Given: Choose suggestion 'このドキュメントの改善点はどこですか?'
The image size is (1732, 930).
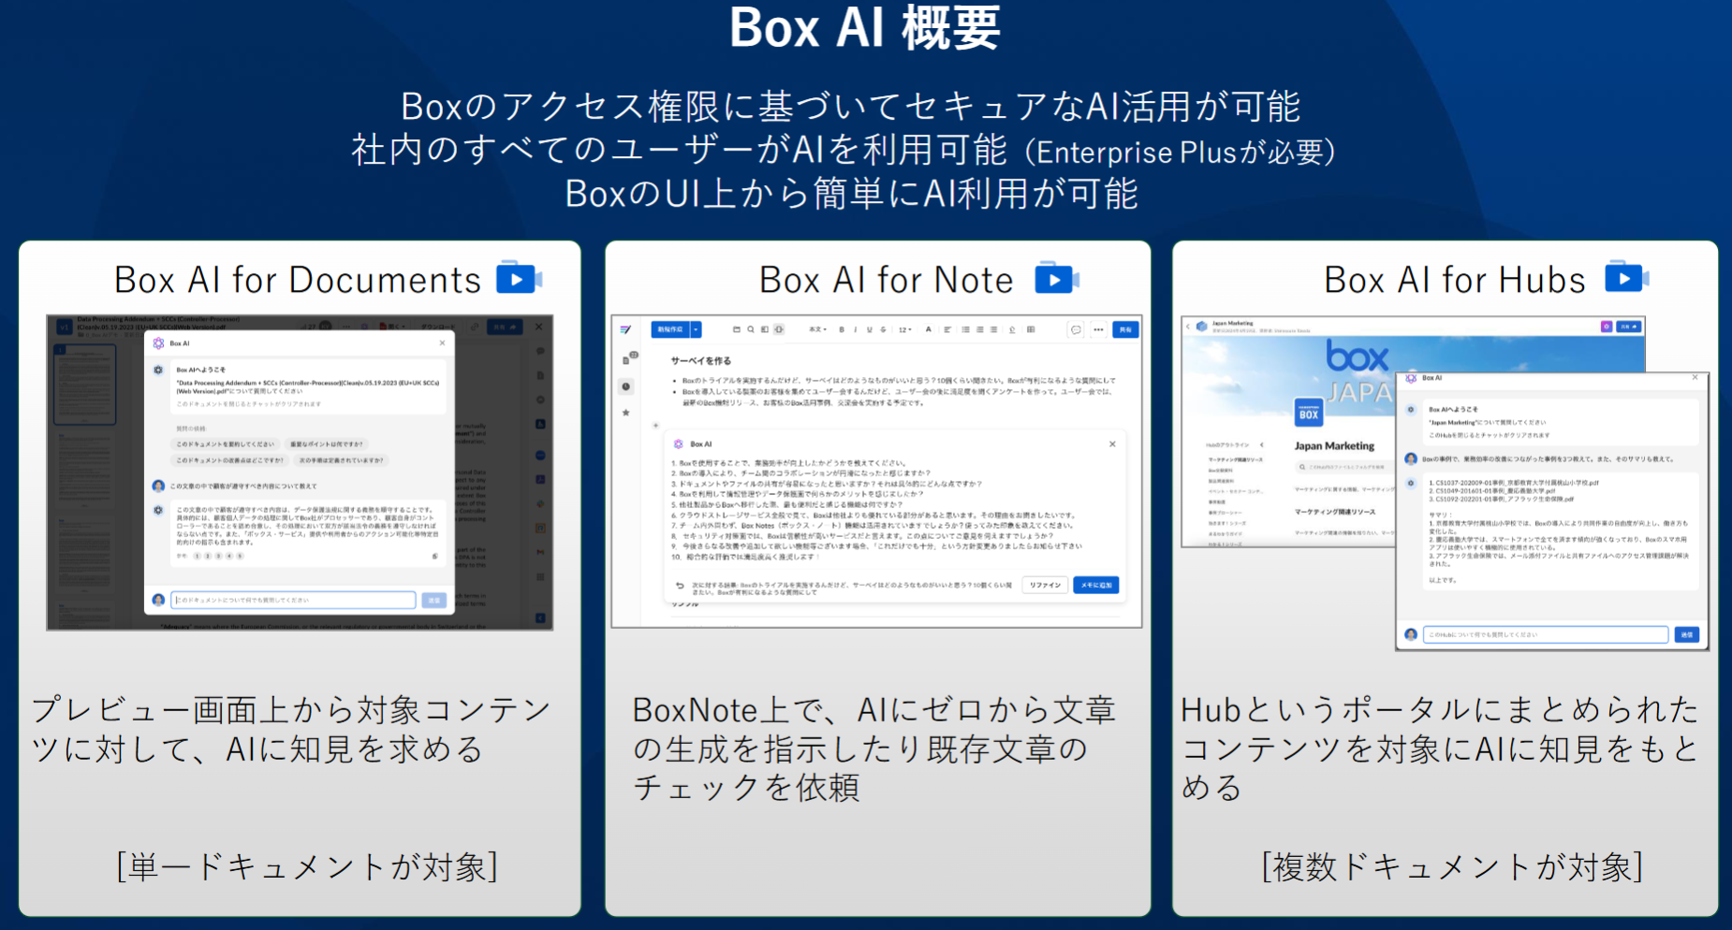Looking at the screenshot, I should [x=229, y=460].
